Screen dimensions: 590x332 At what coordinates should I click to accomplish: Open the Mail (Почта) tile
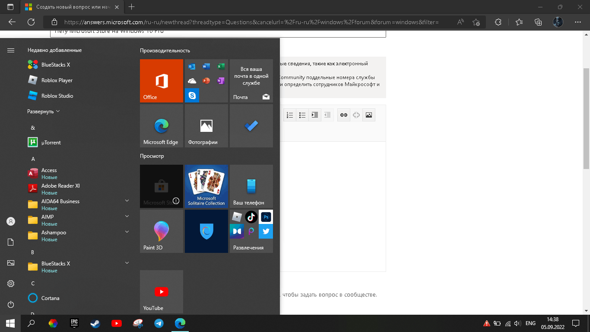(x=251, y=81)
